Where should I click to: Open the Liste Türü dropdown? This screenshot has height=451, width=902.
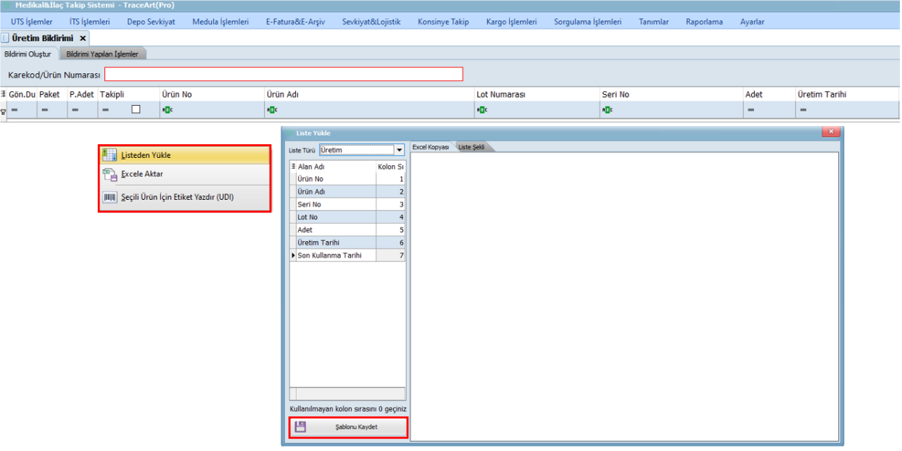(x=399, y=150)
